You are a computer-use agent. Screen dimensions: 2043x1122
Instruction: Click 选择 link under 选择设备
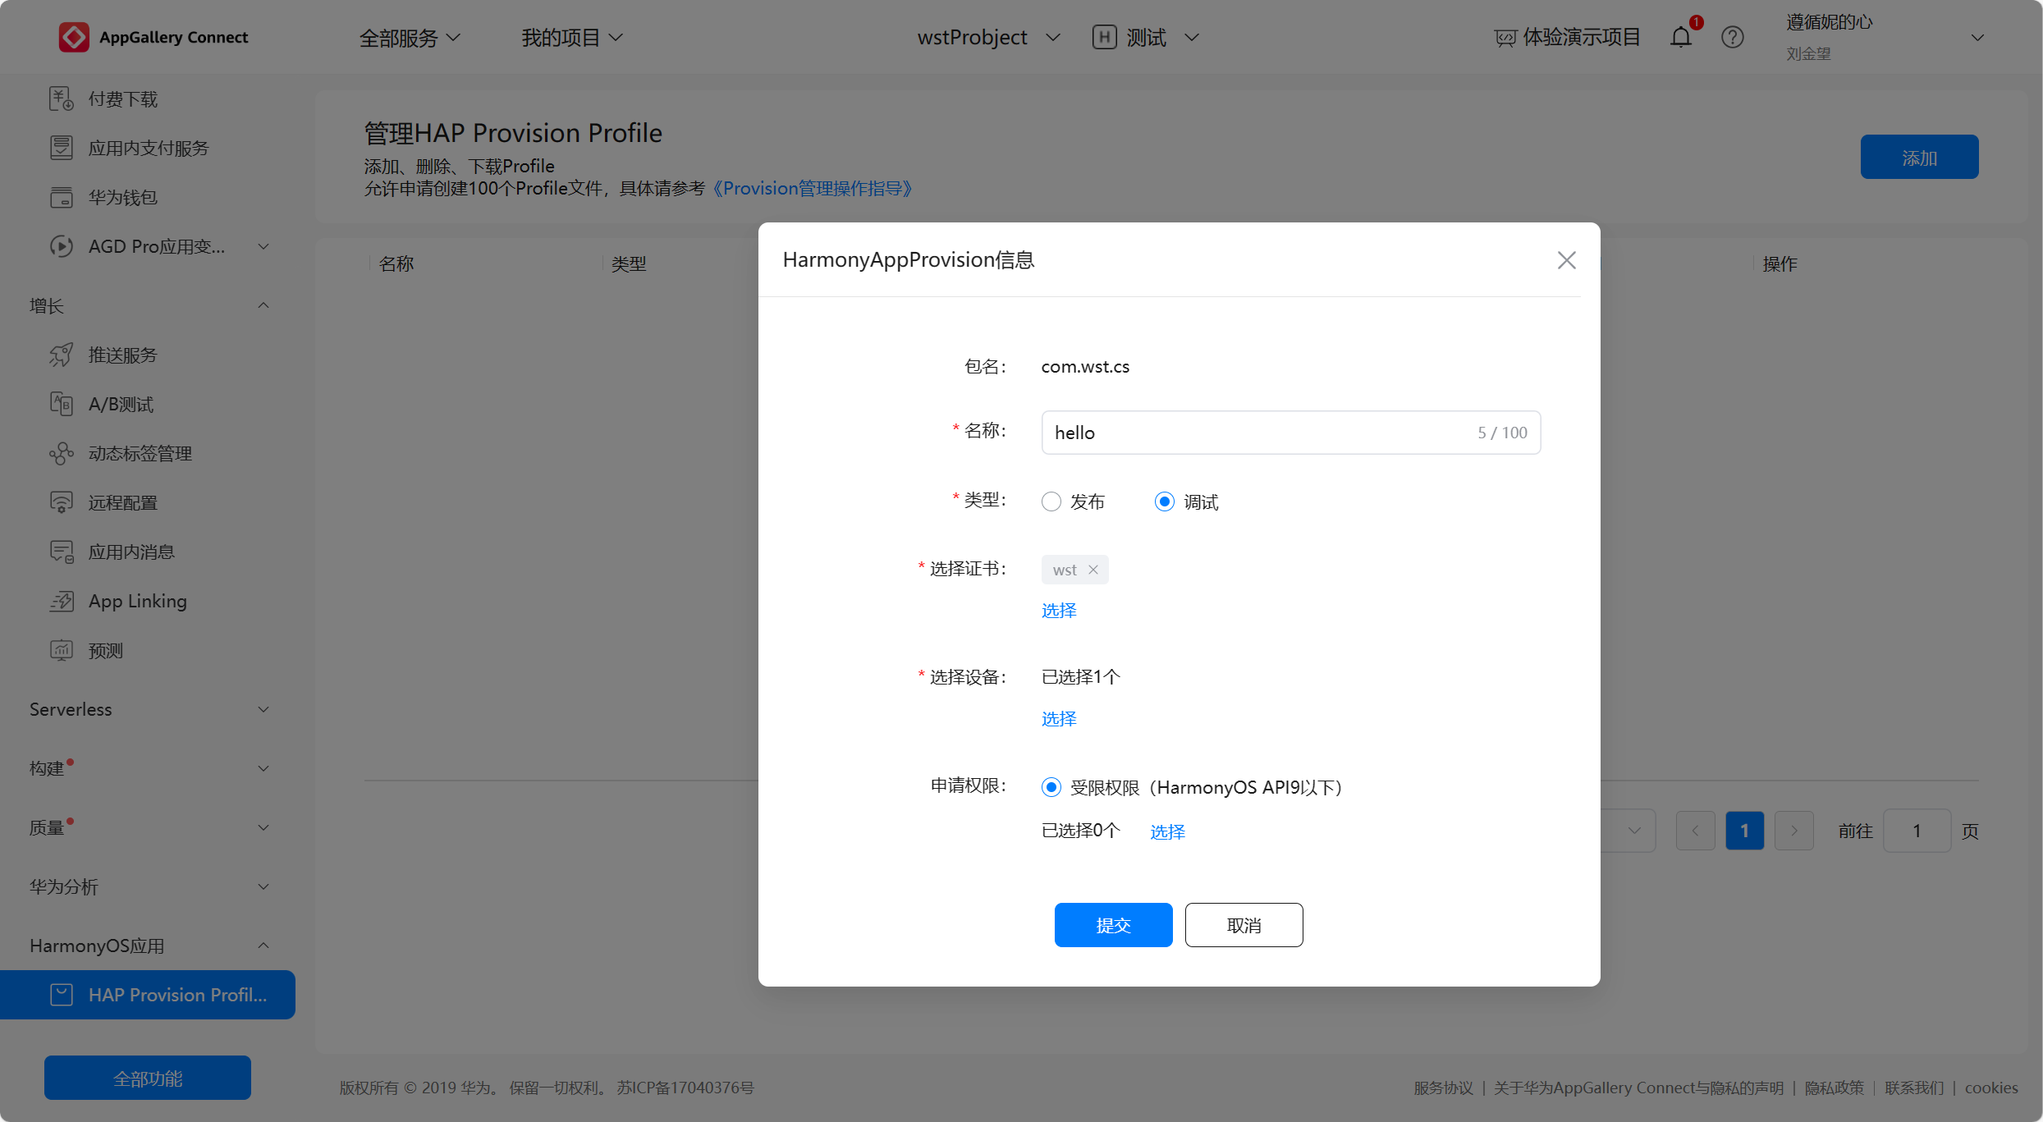1059,718
